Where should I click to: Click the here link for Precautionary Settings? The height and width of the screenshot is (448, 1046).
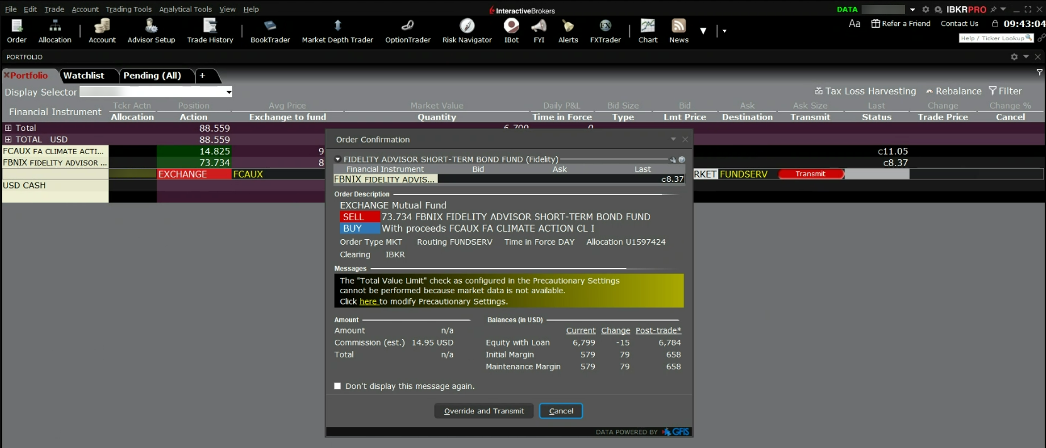pos(368,301)
